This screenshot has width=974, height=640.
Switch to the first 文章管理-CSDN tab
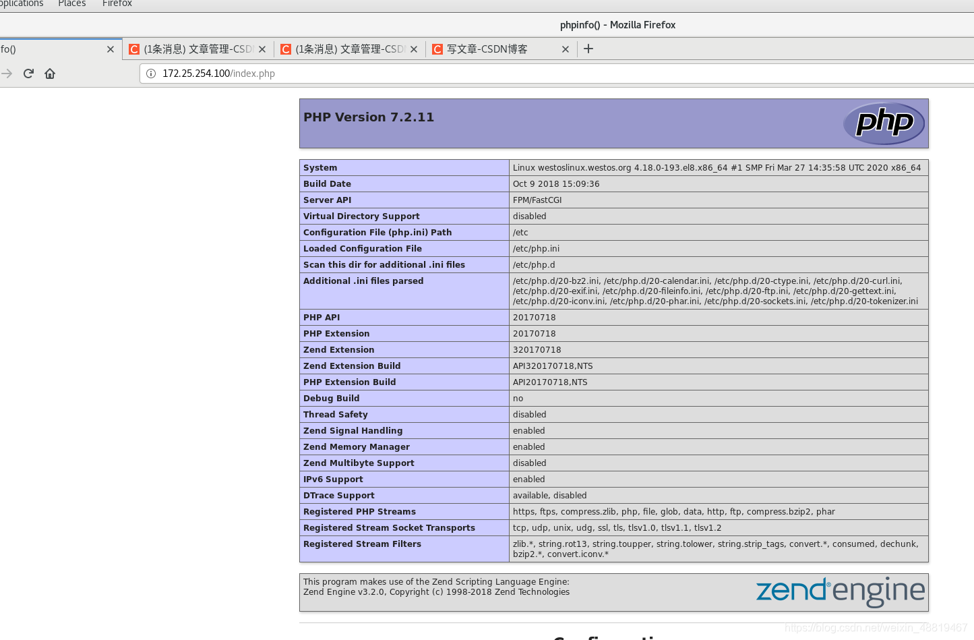(198, 49)
